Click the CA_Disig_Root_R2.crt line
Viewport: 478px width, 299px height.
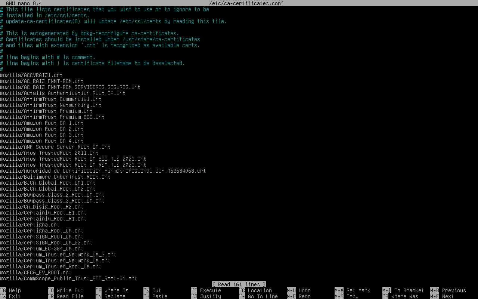tap(42, 207)
